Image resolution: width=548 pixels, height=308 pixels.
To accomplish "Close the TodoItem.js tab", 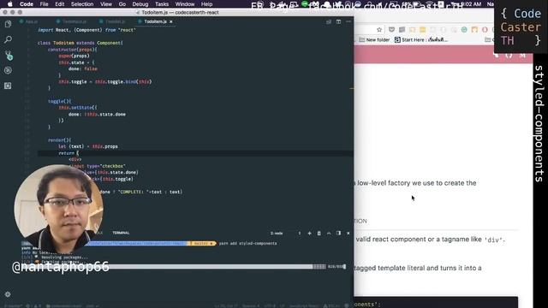I will pyautogui.click(x=171, y=21).
